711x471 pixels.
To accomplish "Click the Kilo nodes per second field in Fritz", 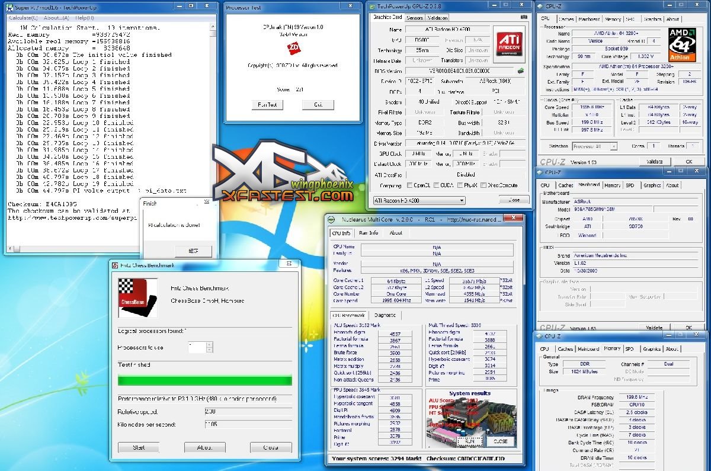I will tap(248, 424).
